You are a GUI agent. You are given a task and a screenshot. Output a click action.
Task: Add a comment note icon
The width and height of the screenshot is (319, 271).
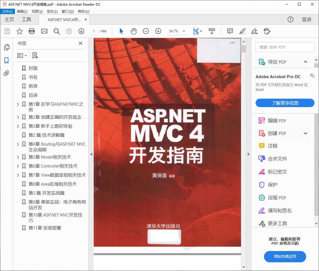pyautogui.click(x=230, y=31)
